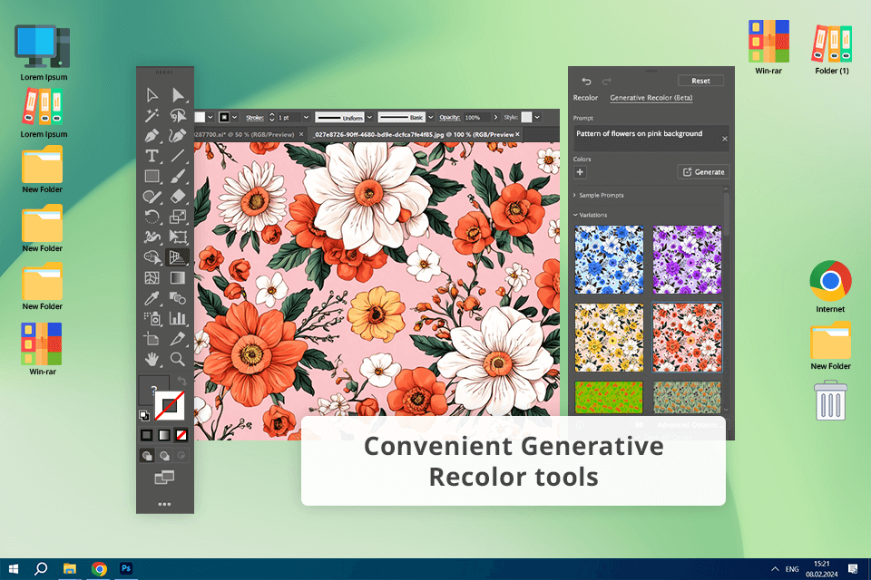The image size is (871, 580).
Task: Add a color with the plus button
Action: coord(580,172)
